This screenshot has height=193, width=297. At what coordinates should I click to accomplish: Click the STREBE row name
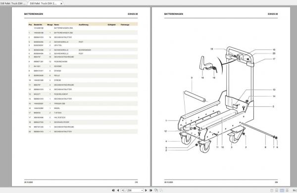point(57,80)
